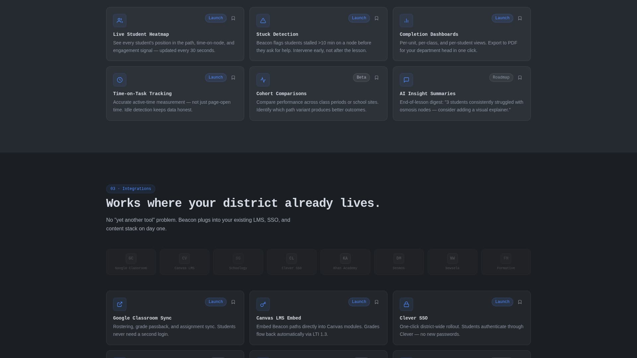Click the Canvas LMS Embed key icon

(263, 304)
